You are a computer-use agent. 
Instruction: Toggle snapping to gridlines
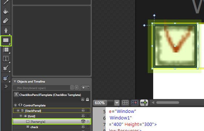pos(135,103)
